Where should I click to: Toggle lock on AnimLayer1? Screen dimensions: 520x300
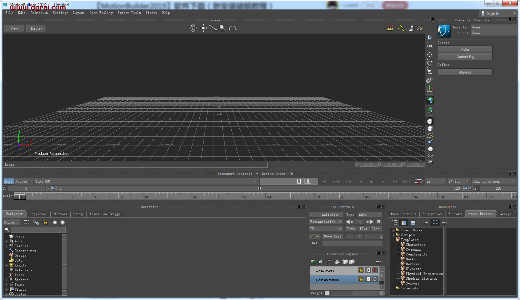point(361,270)
